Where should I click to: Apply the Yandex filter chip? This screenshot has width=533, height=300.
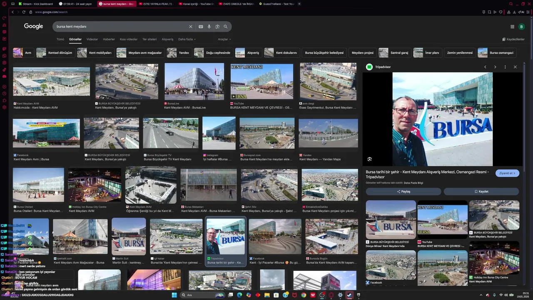click(179, 53)
